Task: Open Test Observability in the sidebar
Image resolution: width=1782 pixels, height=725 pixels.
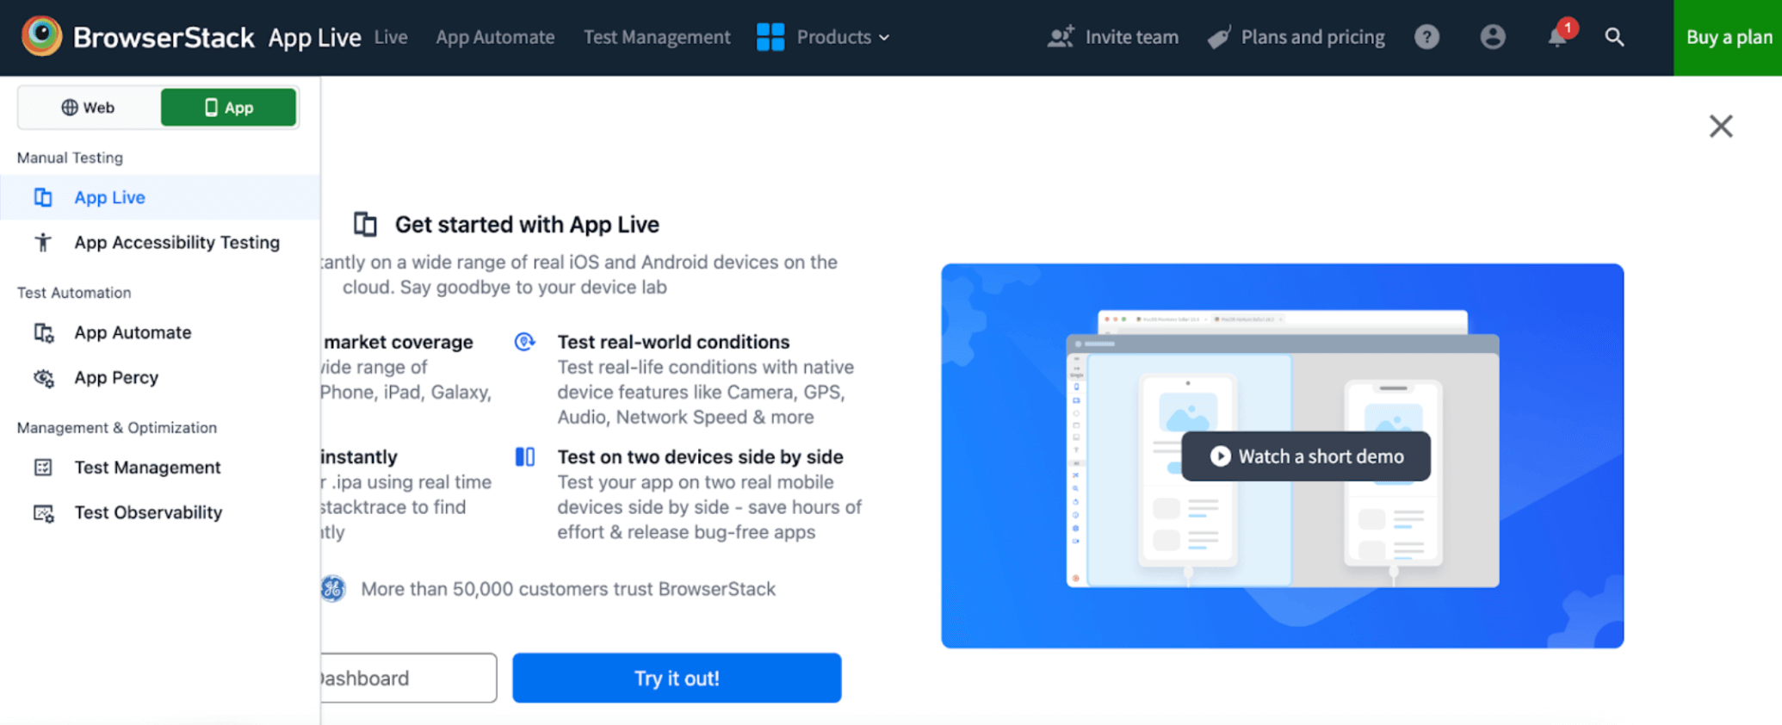Action: coord(160,512)
